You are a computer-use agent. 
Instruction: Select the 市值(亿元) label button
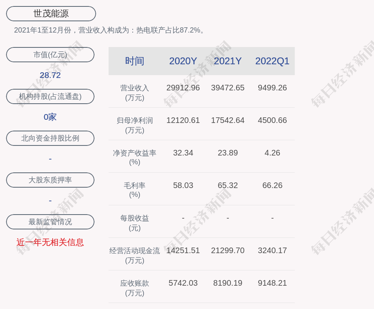(50, 55)
